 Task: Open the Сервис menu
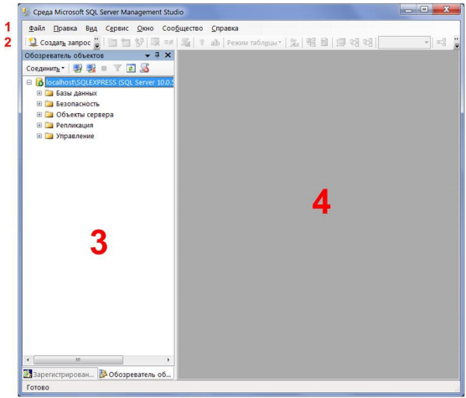pos(116,28)
